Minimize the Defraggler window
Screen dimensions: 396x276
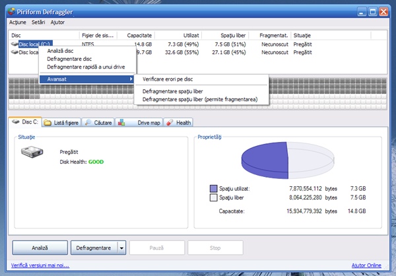[362, 12]
